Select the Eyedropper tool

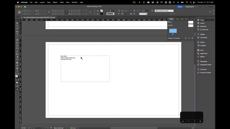pos(17,66)
